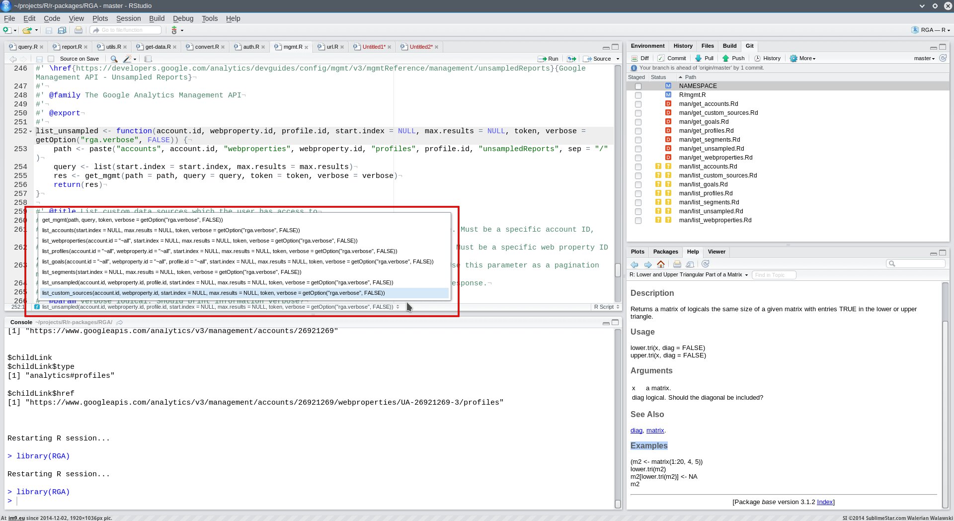This screenshot has height=521, width=954.
Task: Stage the R/mgmt.R file checkbox
Action: click(638, 95)
